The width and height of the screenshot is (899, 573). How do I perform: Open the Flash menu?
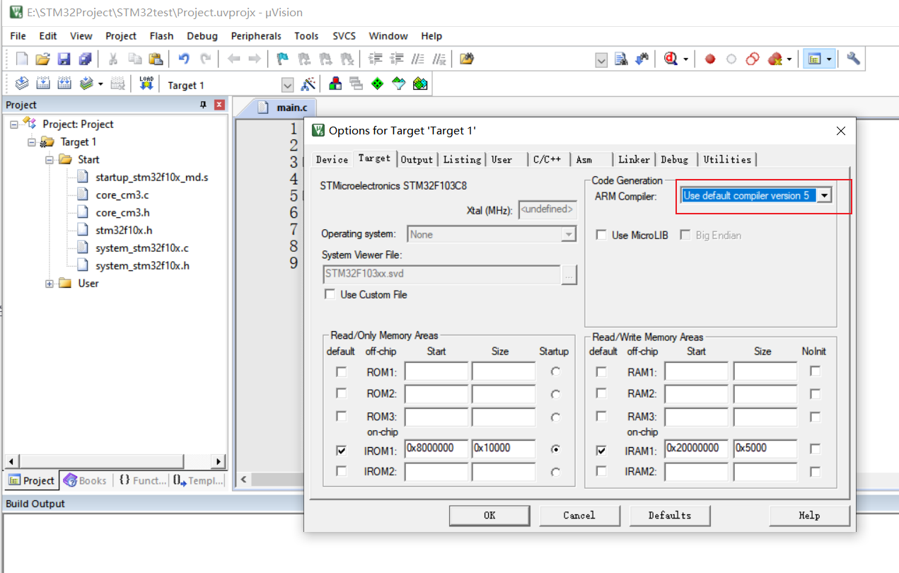point(161,35)
